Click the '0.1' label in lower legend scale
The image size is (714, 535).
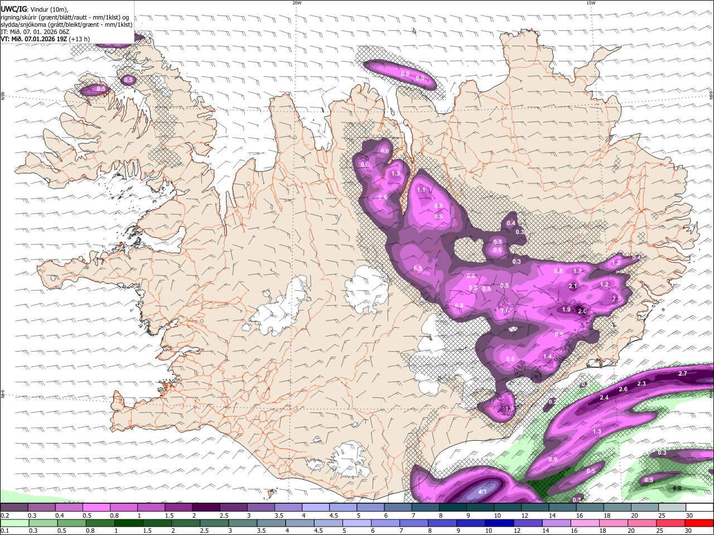tap(4, 531)
